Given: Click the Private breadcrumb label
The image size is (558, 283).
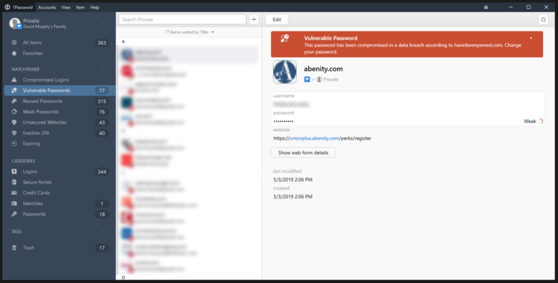Looking at the screenshot, I should [x=331, y=80].
